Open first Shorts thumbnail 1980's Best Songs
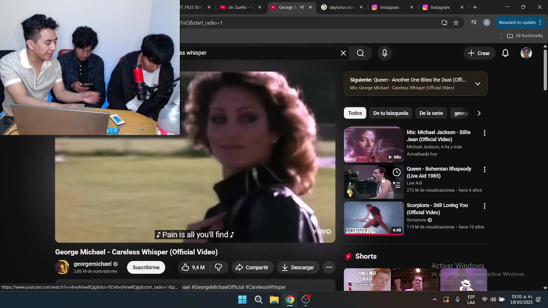 coord(367,280)
